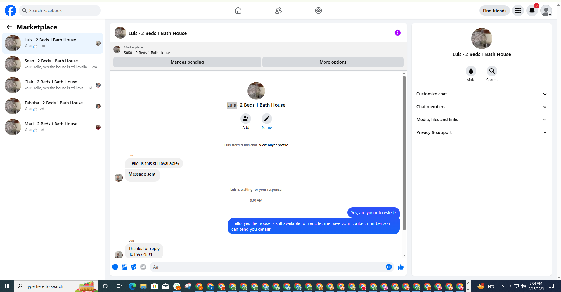Open Cortana circle on the taskbar
561x292 pixels.
coord(105,286)
